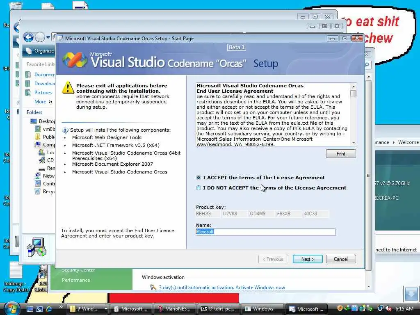Click the Activate Windows now link

[260, 288]
